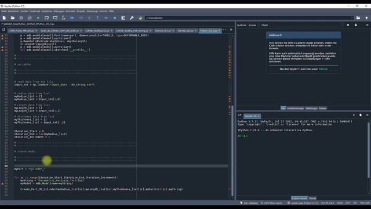Open the Debuggen menu
This screenshot has width=371, height=209.
click(59, 11)
